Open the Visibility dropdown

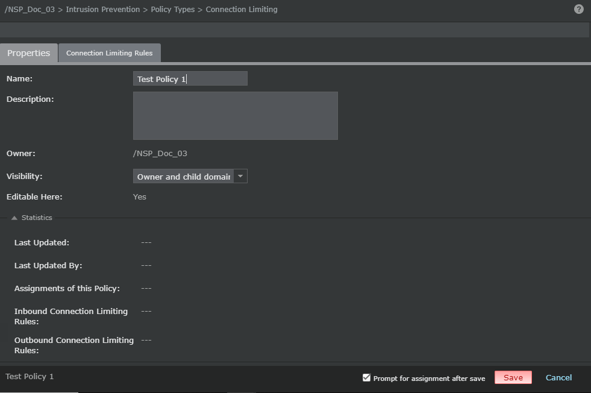(190, 176)
